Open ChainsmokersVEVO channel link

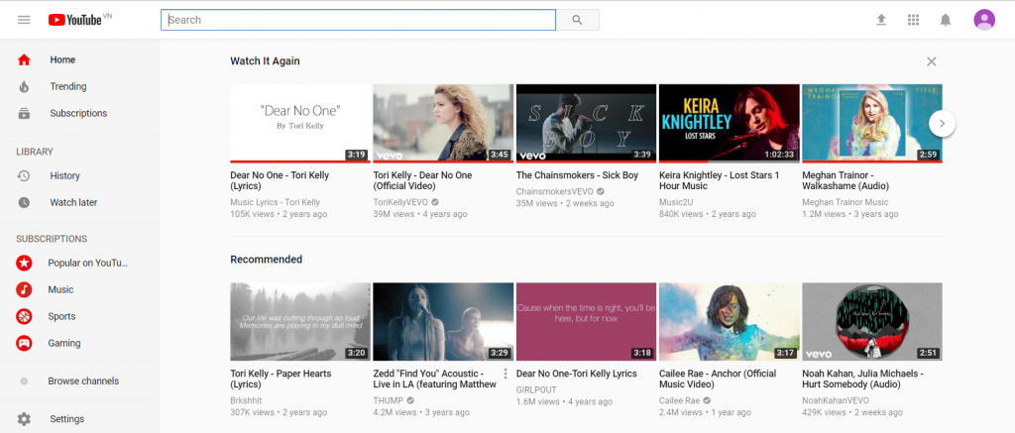(555, 191)
